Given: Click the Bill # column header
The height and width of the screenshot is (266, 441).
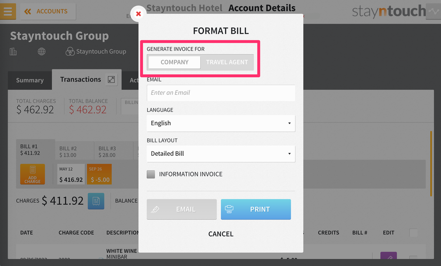Looking at the screenshot, I should pyautogui.click(x=360, y=233).
